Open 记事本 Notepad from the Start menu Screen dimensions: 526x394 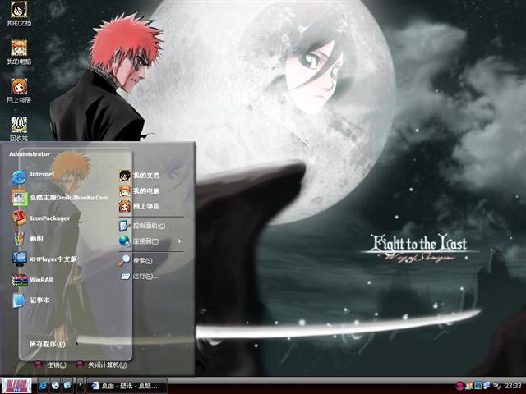point(31,300)
